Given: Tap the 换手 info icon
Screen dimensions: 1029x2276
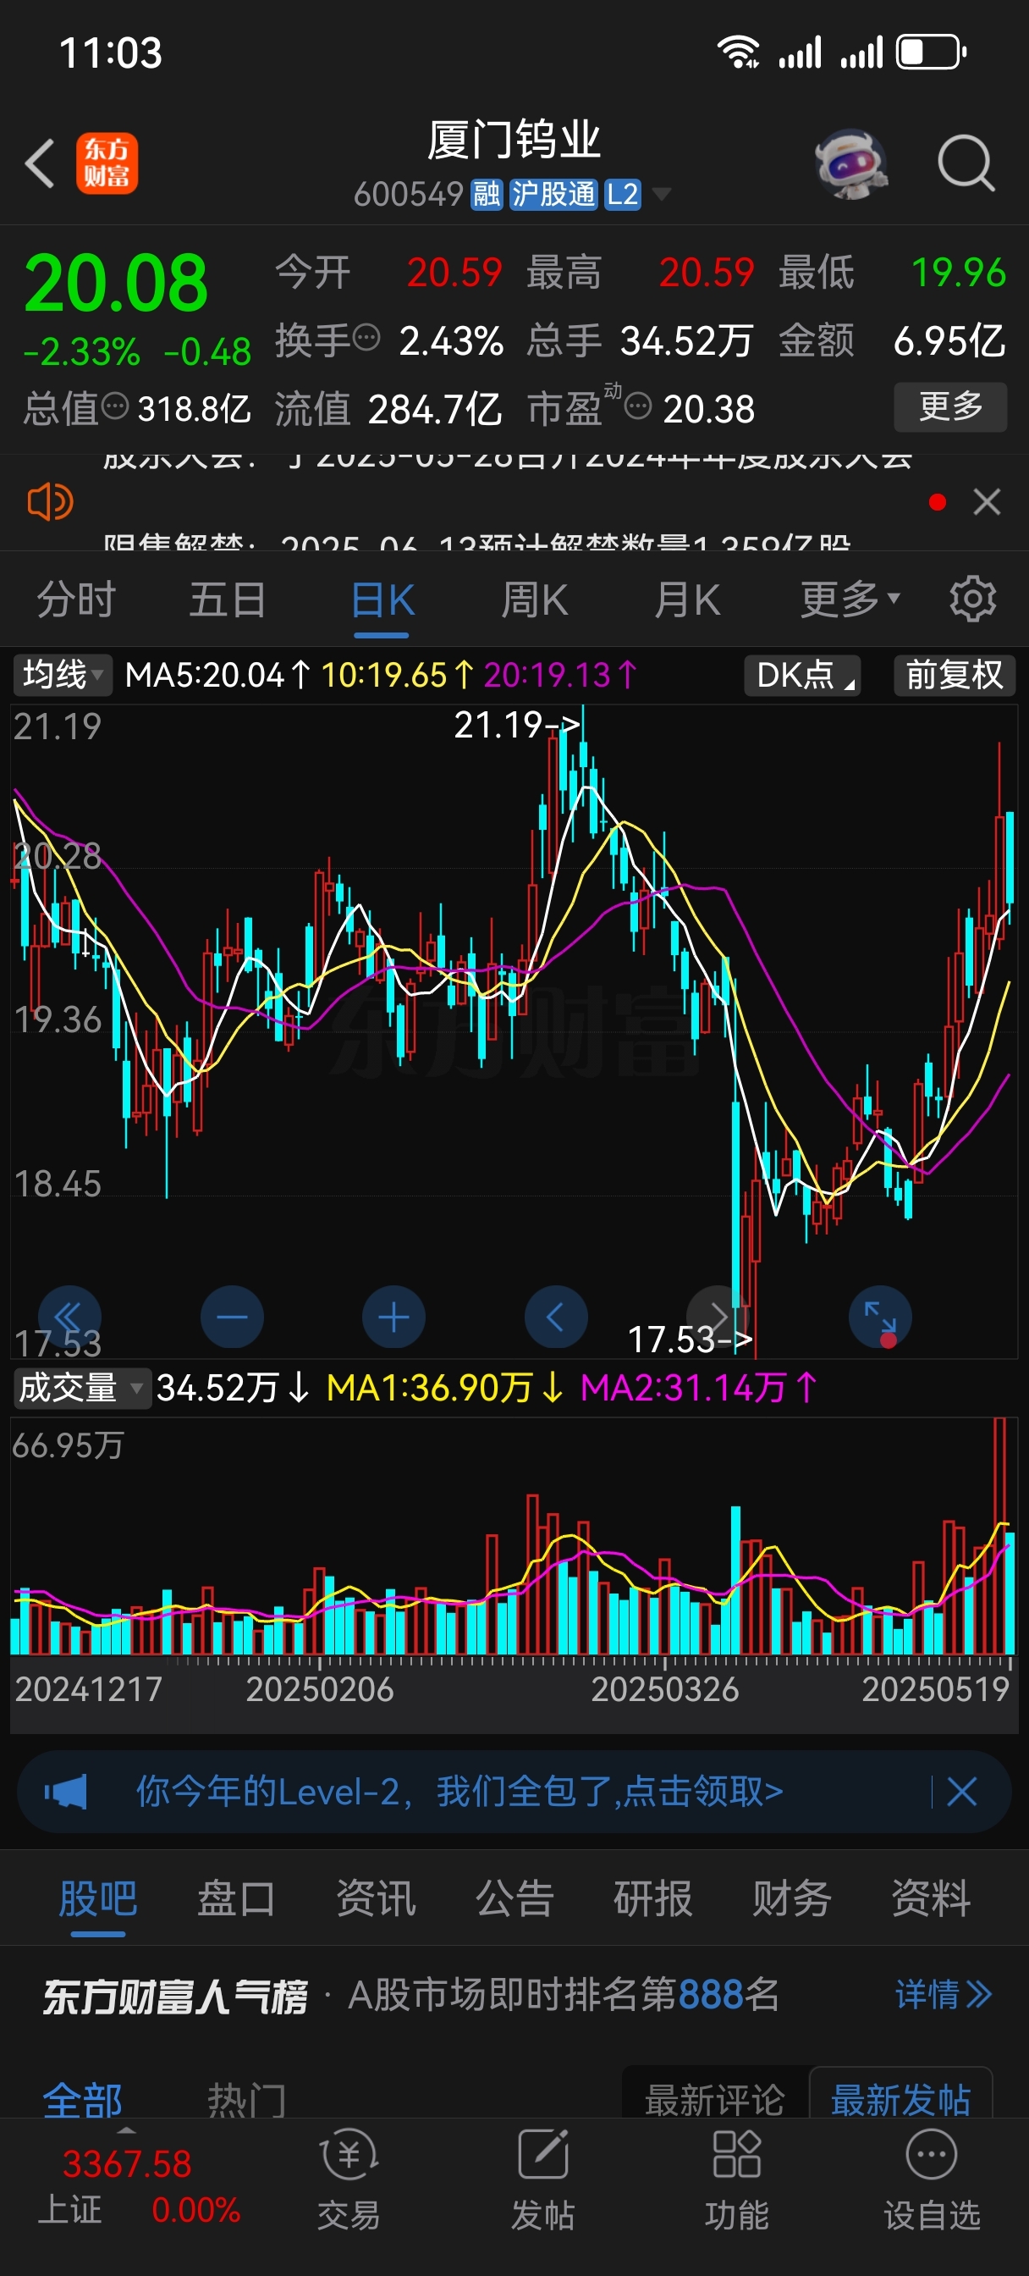Looking at the screenshot, I should 366,337.
